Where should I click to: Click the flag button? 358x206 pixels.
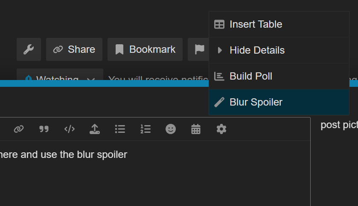[198, 49]
